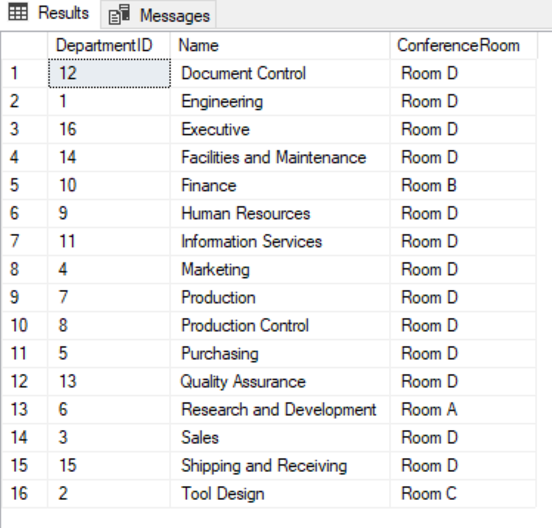Select the Results tab label
This screenshot has height=528, width=552.
tap(63, 13)
